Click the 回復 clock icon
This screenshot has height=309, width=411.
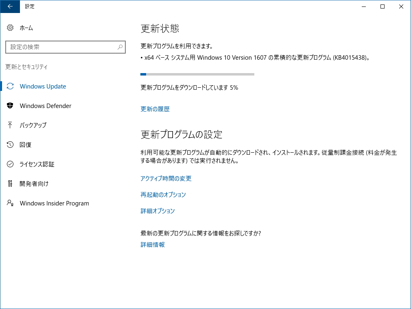click(x=11, y=145)
